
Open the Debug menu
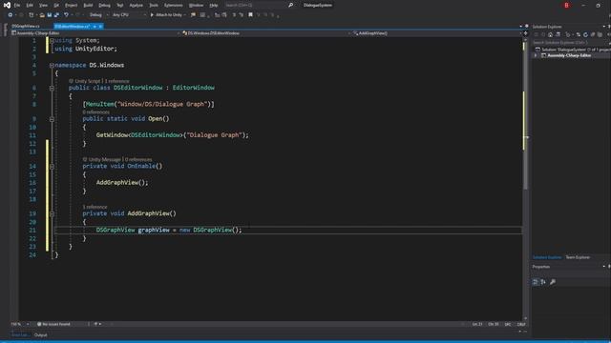coord(104,6)
